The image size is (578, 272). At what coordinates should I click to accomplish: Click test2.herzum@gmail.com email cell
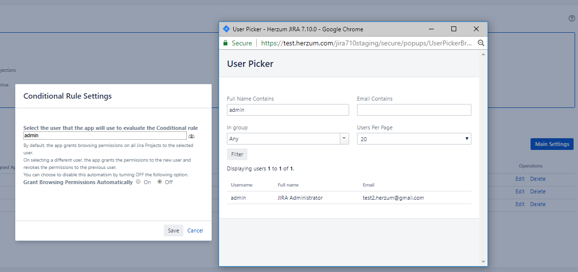(x=393, y=198)
